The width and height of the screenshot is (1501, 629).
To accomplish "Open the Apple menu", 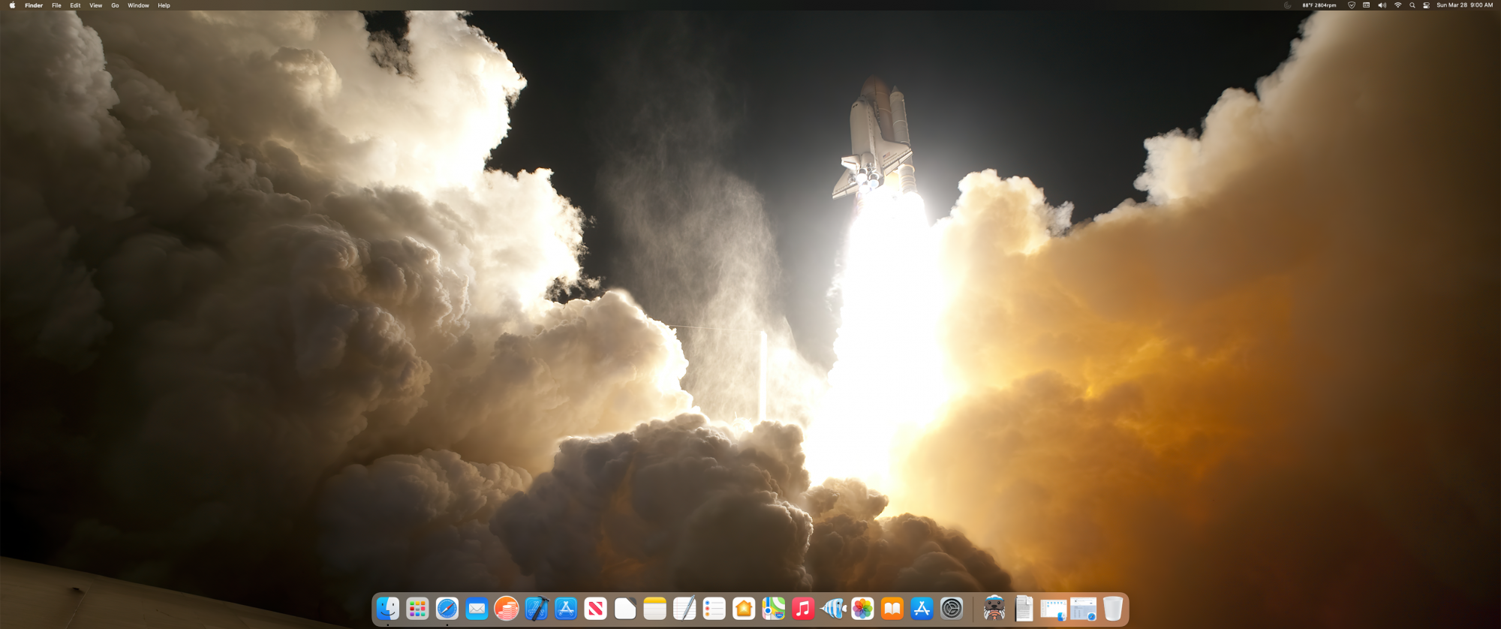I will pyautogui.click(x=12, y=5).
